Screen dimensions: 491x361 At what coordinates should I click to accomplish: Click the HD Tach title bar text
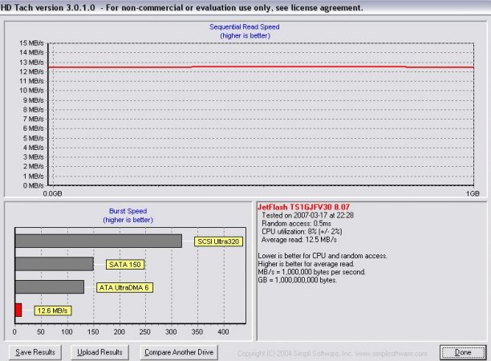(x=181, y=7)
